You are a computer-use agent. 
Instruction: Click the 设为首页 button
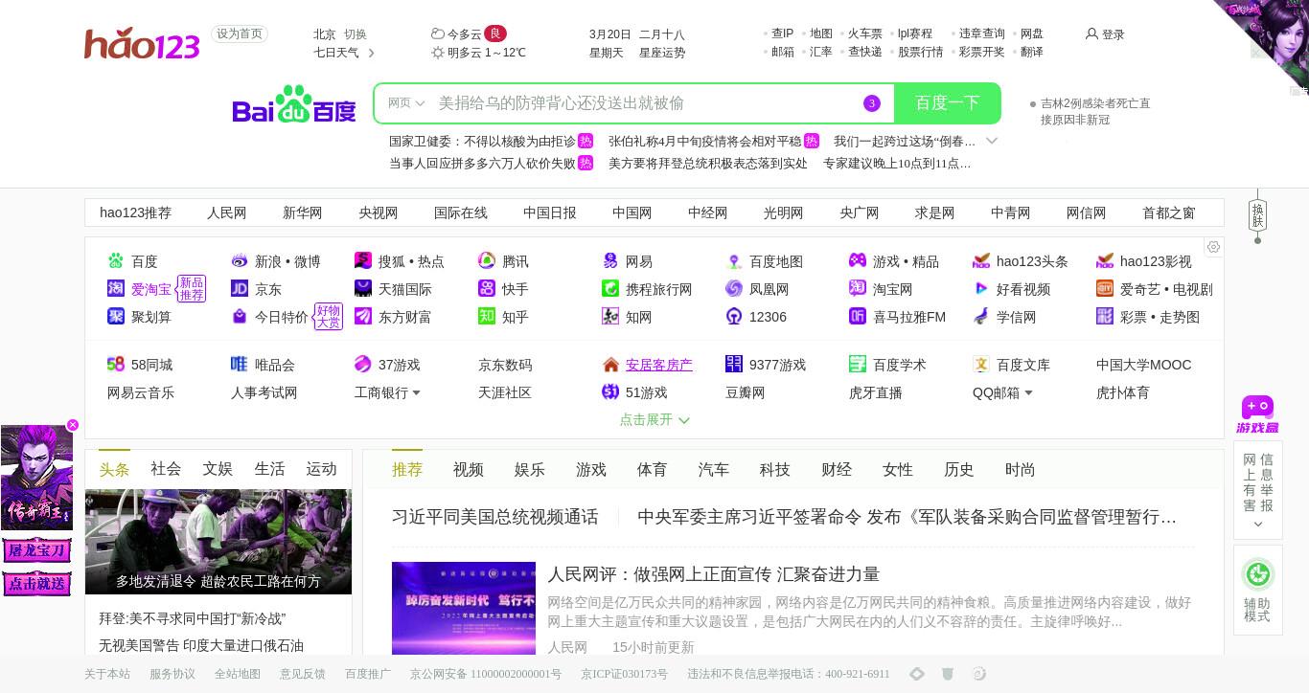point(240,34)
